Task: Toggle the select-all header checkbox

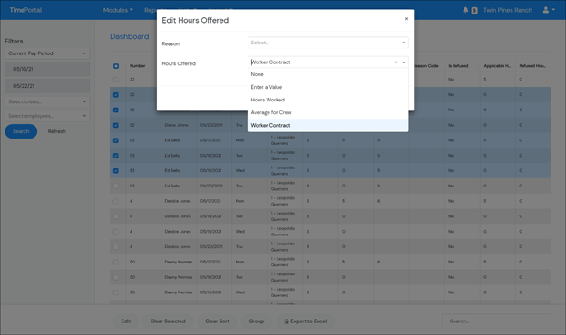Action: click(116, 66)
